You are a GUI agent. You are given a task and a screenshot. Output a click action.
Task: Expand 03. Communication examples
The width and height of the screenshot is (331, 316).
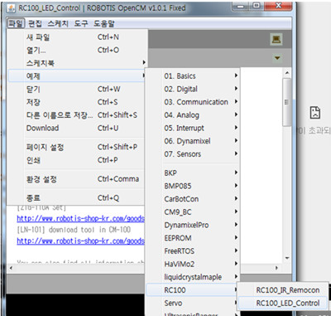click(x=193, y=102)
